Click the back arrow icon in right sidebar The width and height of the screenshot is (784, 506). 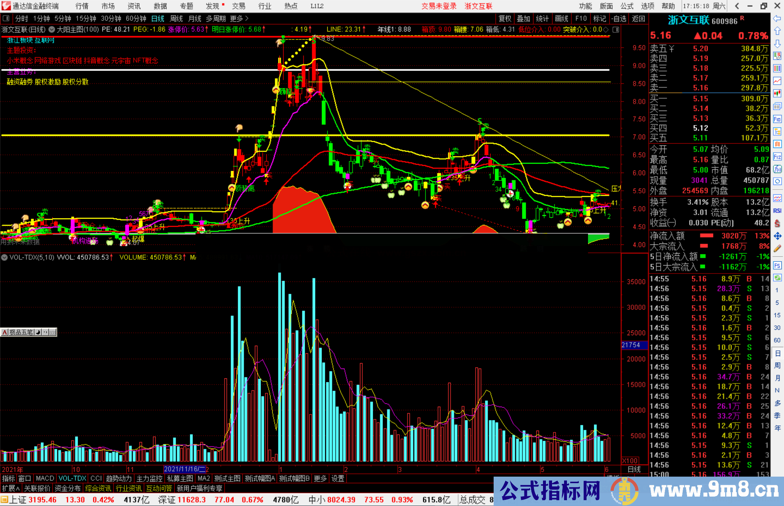(x=777, y=18)
